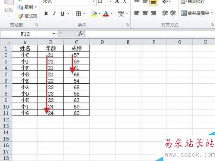Click Copy (复制) button
The height and width of the screenshot is (161, 215).
click(x=25, y=7)
